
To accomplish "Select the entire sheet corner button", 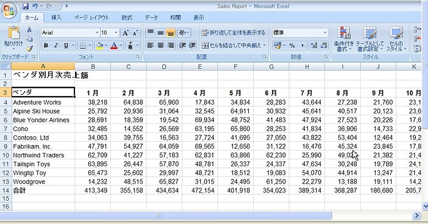I will pos(6,66).
